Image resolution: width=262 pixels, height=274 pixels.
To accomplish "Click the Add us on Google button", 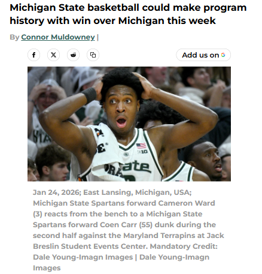I will coord(203,55).
